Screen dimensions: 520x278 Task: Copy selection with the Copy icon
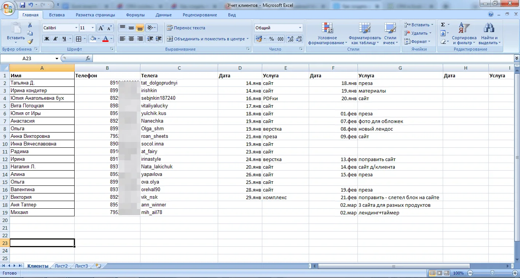30,33
